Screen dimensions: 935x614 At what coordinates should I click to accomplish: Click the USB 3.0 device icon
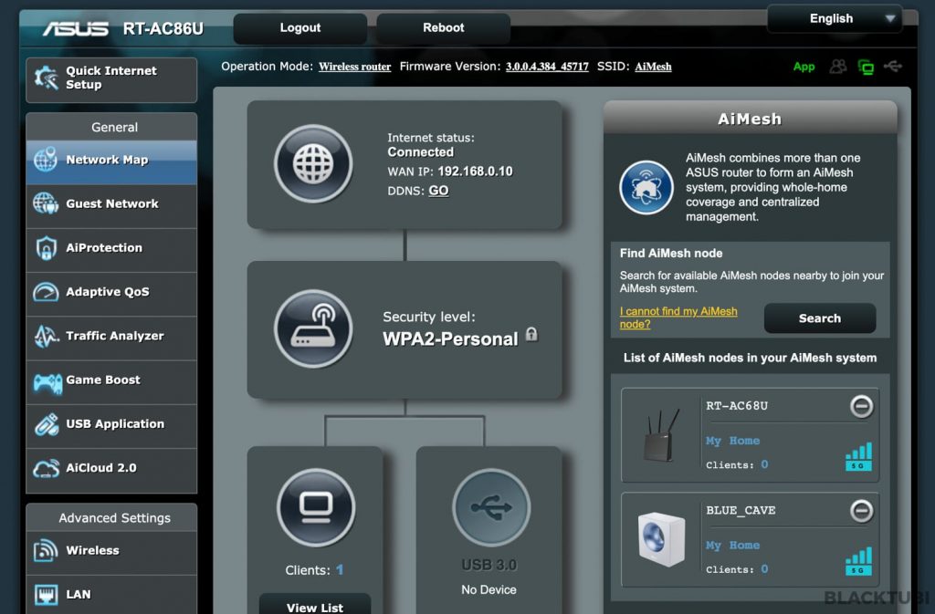491,507
